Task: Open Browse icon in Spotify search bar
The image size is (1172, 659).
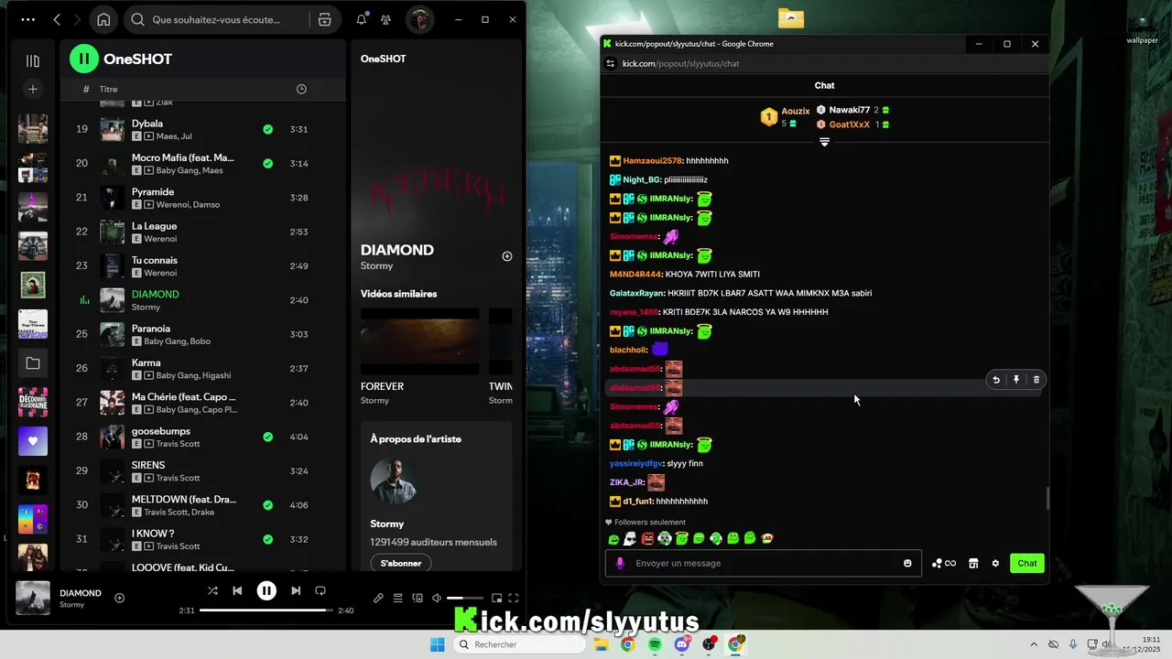Action: 324,19
